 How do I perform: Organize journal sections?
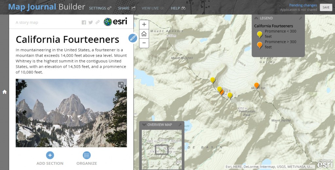pos(86,159)
